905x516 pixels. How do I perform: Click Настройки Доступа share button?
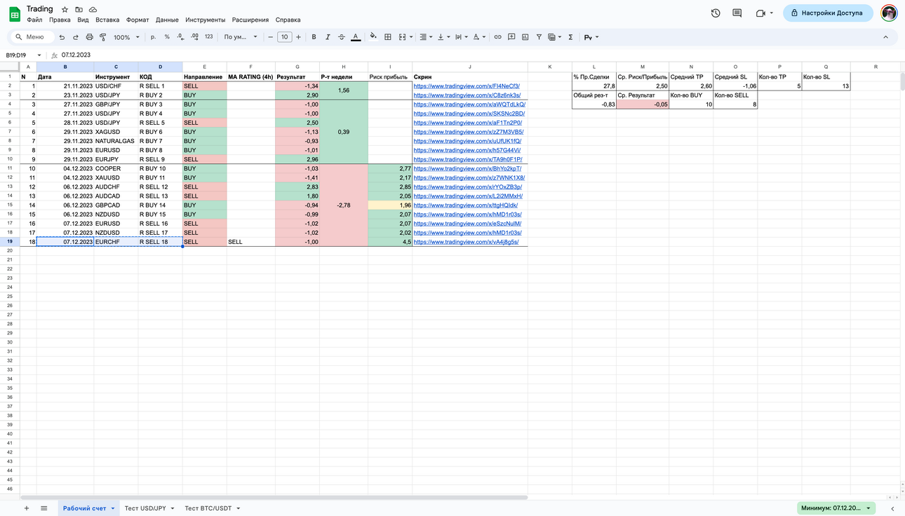[828, 13]
